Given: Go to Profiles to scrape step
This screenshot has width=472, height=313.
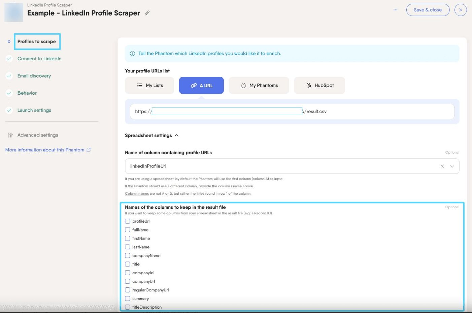Looking at the screenshot, I should click(37, 41).
